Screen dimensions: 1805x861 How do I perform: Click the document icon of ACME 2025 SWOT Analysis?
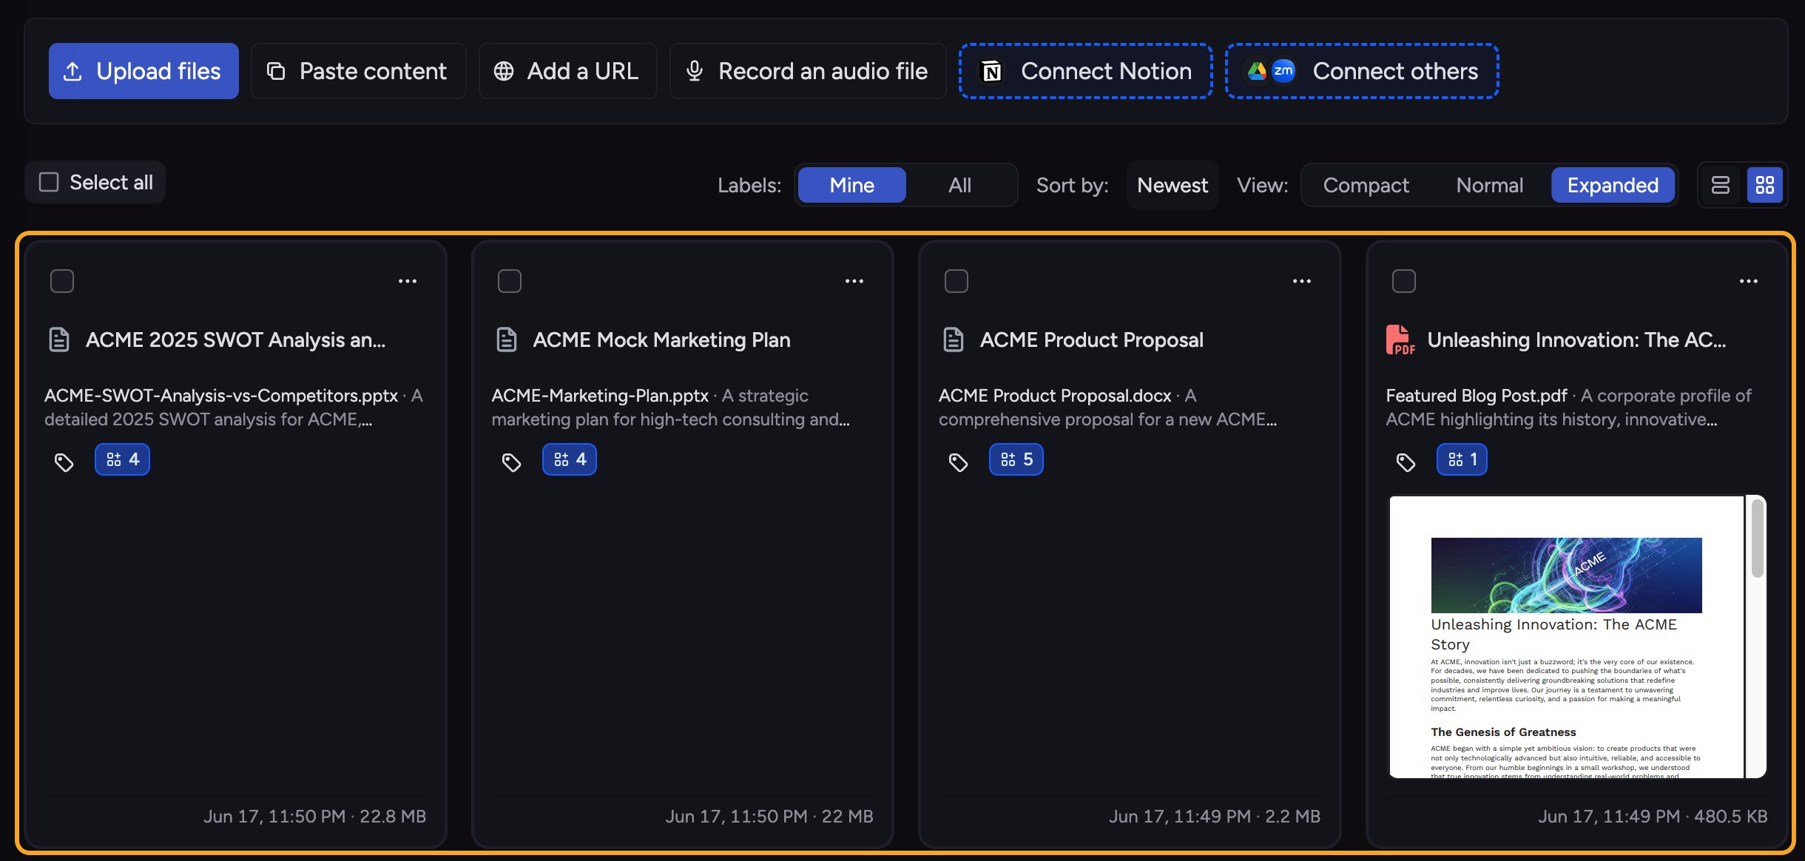59,340
